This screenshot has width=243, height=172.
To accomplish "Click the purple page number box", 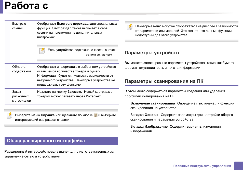I will pos(238,166).
